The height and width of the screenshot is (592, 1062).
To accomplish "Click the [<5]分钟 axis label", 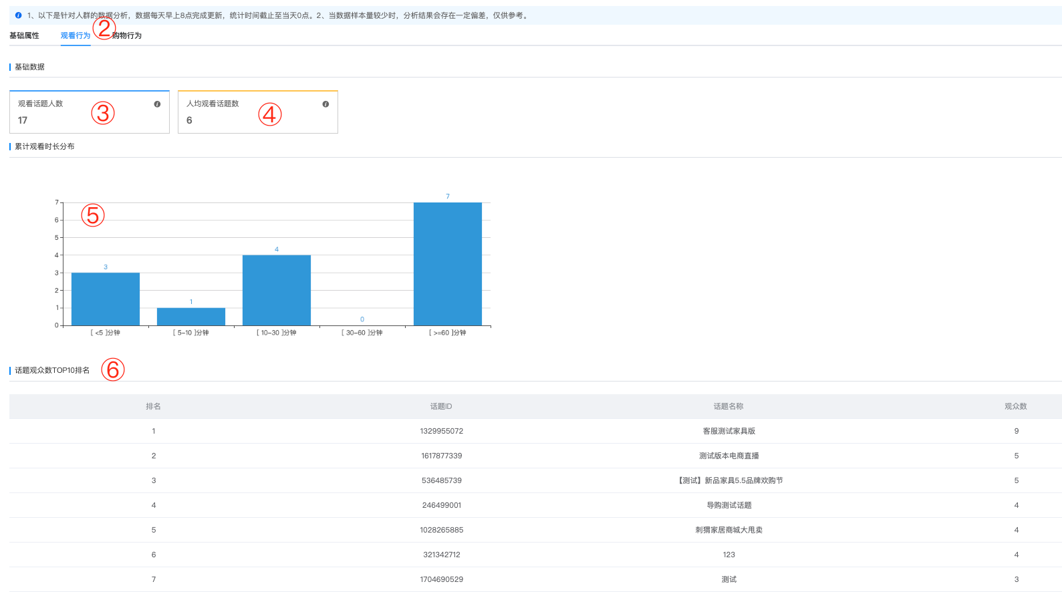I will click(x=106, y=333).
